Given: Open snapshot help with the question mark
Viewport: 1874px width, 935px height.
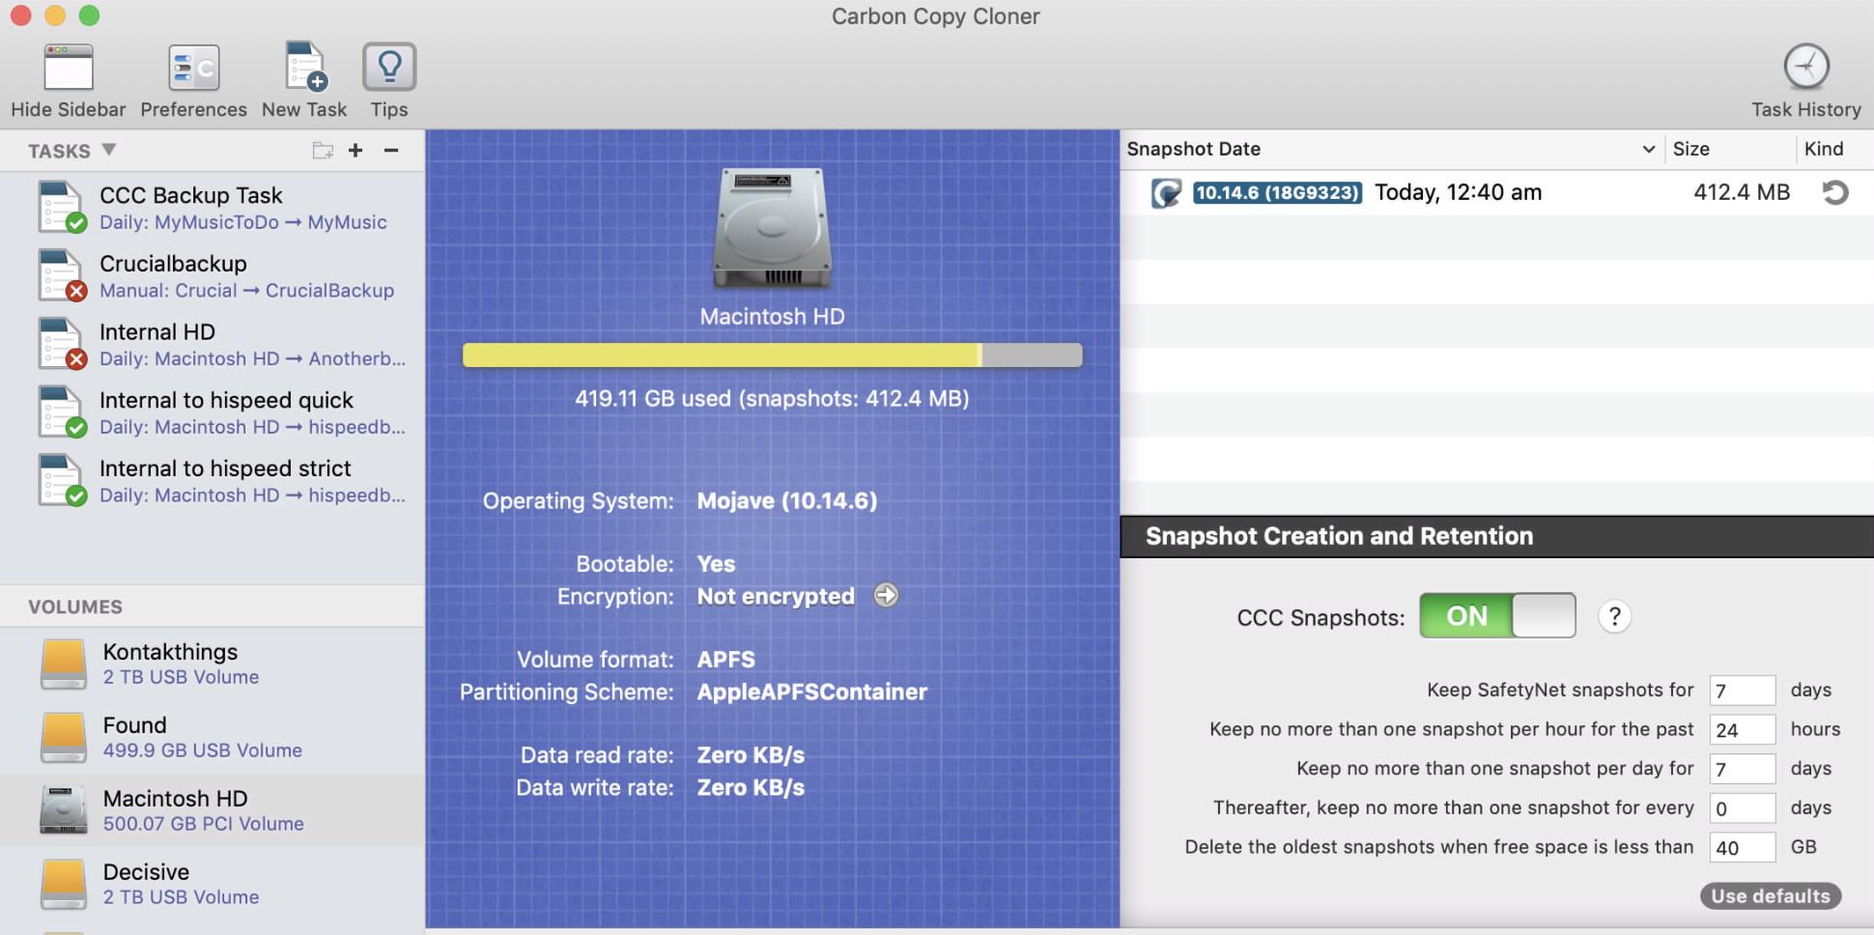Looking at the screenshot, I should 1614,616.
